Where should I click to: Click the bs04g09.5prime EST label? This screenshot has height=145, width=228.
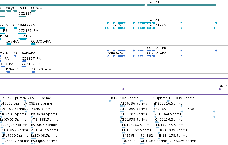[x=44, y=141]
